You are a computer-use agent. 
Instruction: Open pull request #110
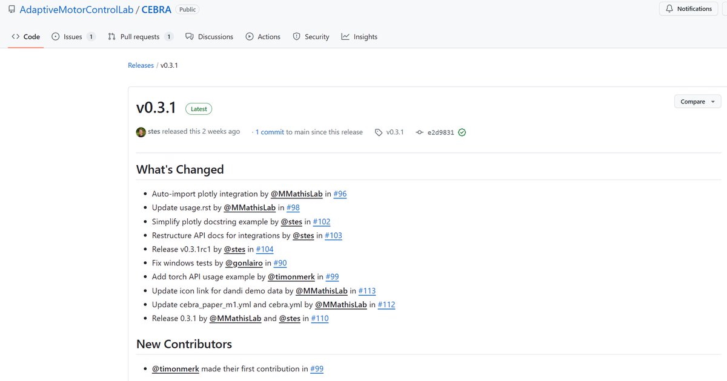click(x=320, y=319)
